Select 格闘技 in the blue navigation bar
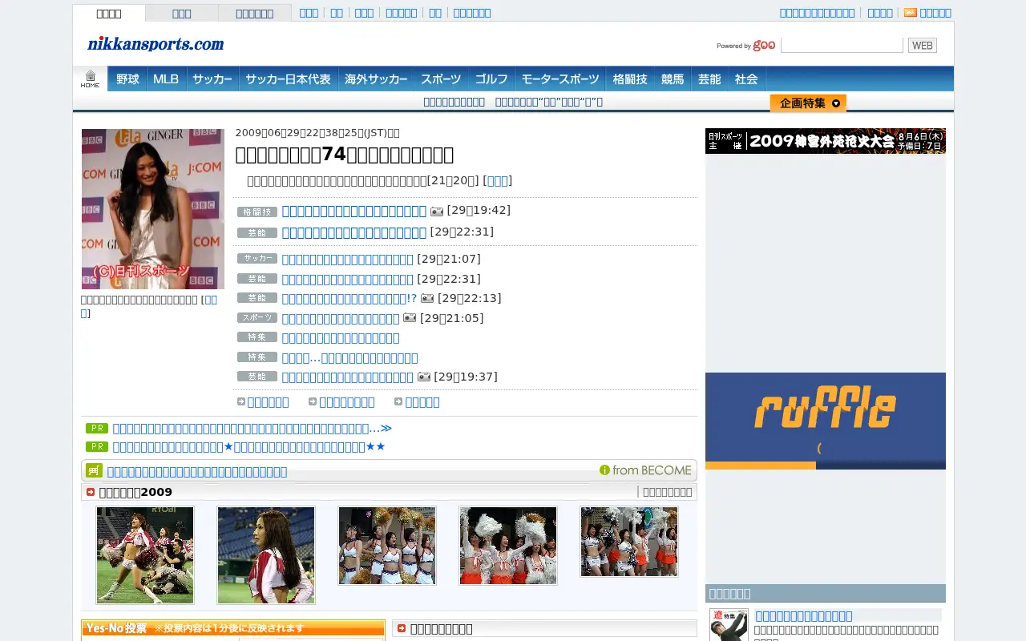The height and width of the screenshot is (641, 1026). pyautogui.click(x=630, y=79)
